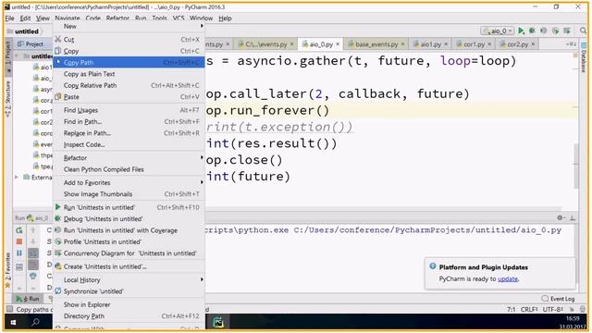The width and height of the screenshot is (592, 333).
Task: Hide the Run panel with the download-arrow icon
Action: [573, 217]
